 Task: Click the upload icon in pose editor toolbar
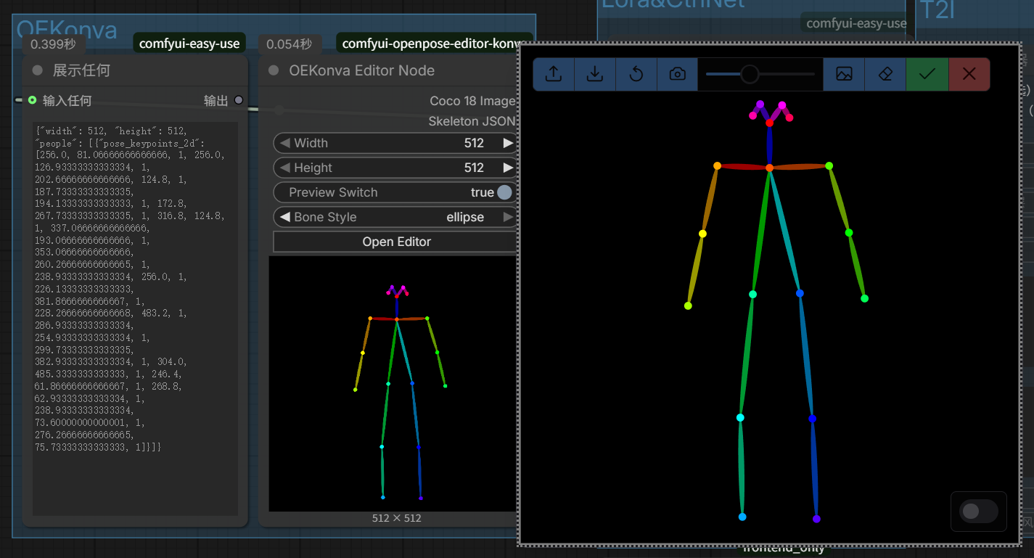554,74
